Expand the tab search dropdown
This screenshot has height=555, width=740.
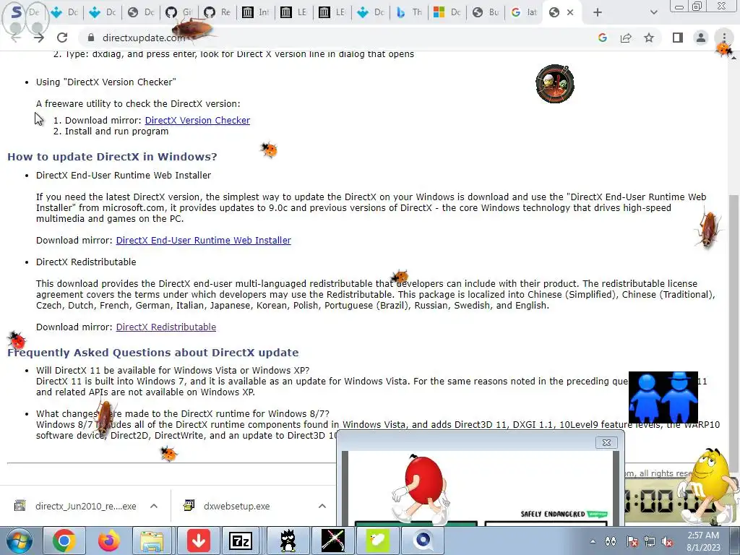(x=653, y=12)
